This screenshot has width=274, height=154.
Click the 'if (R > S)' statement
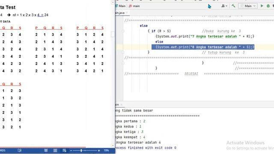(x=161, y=31)
